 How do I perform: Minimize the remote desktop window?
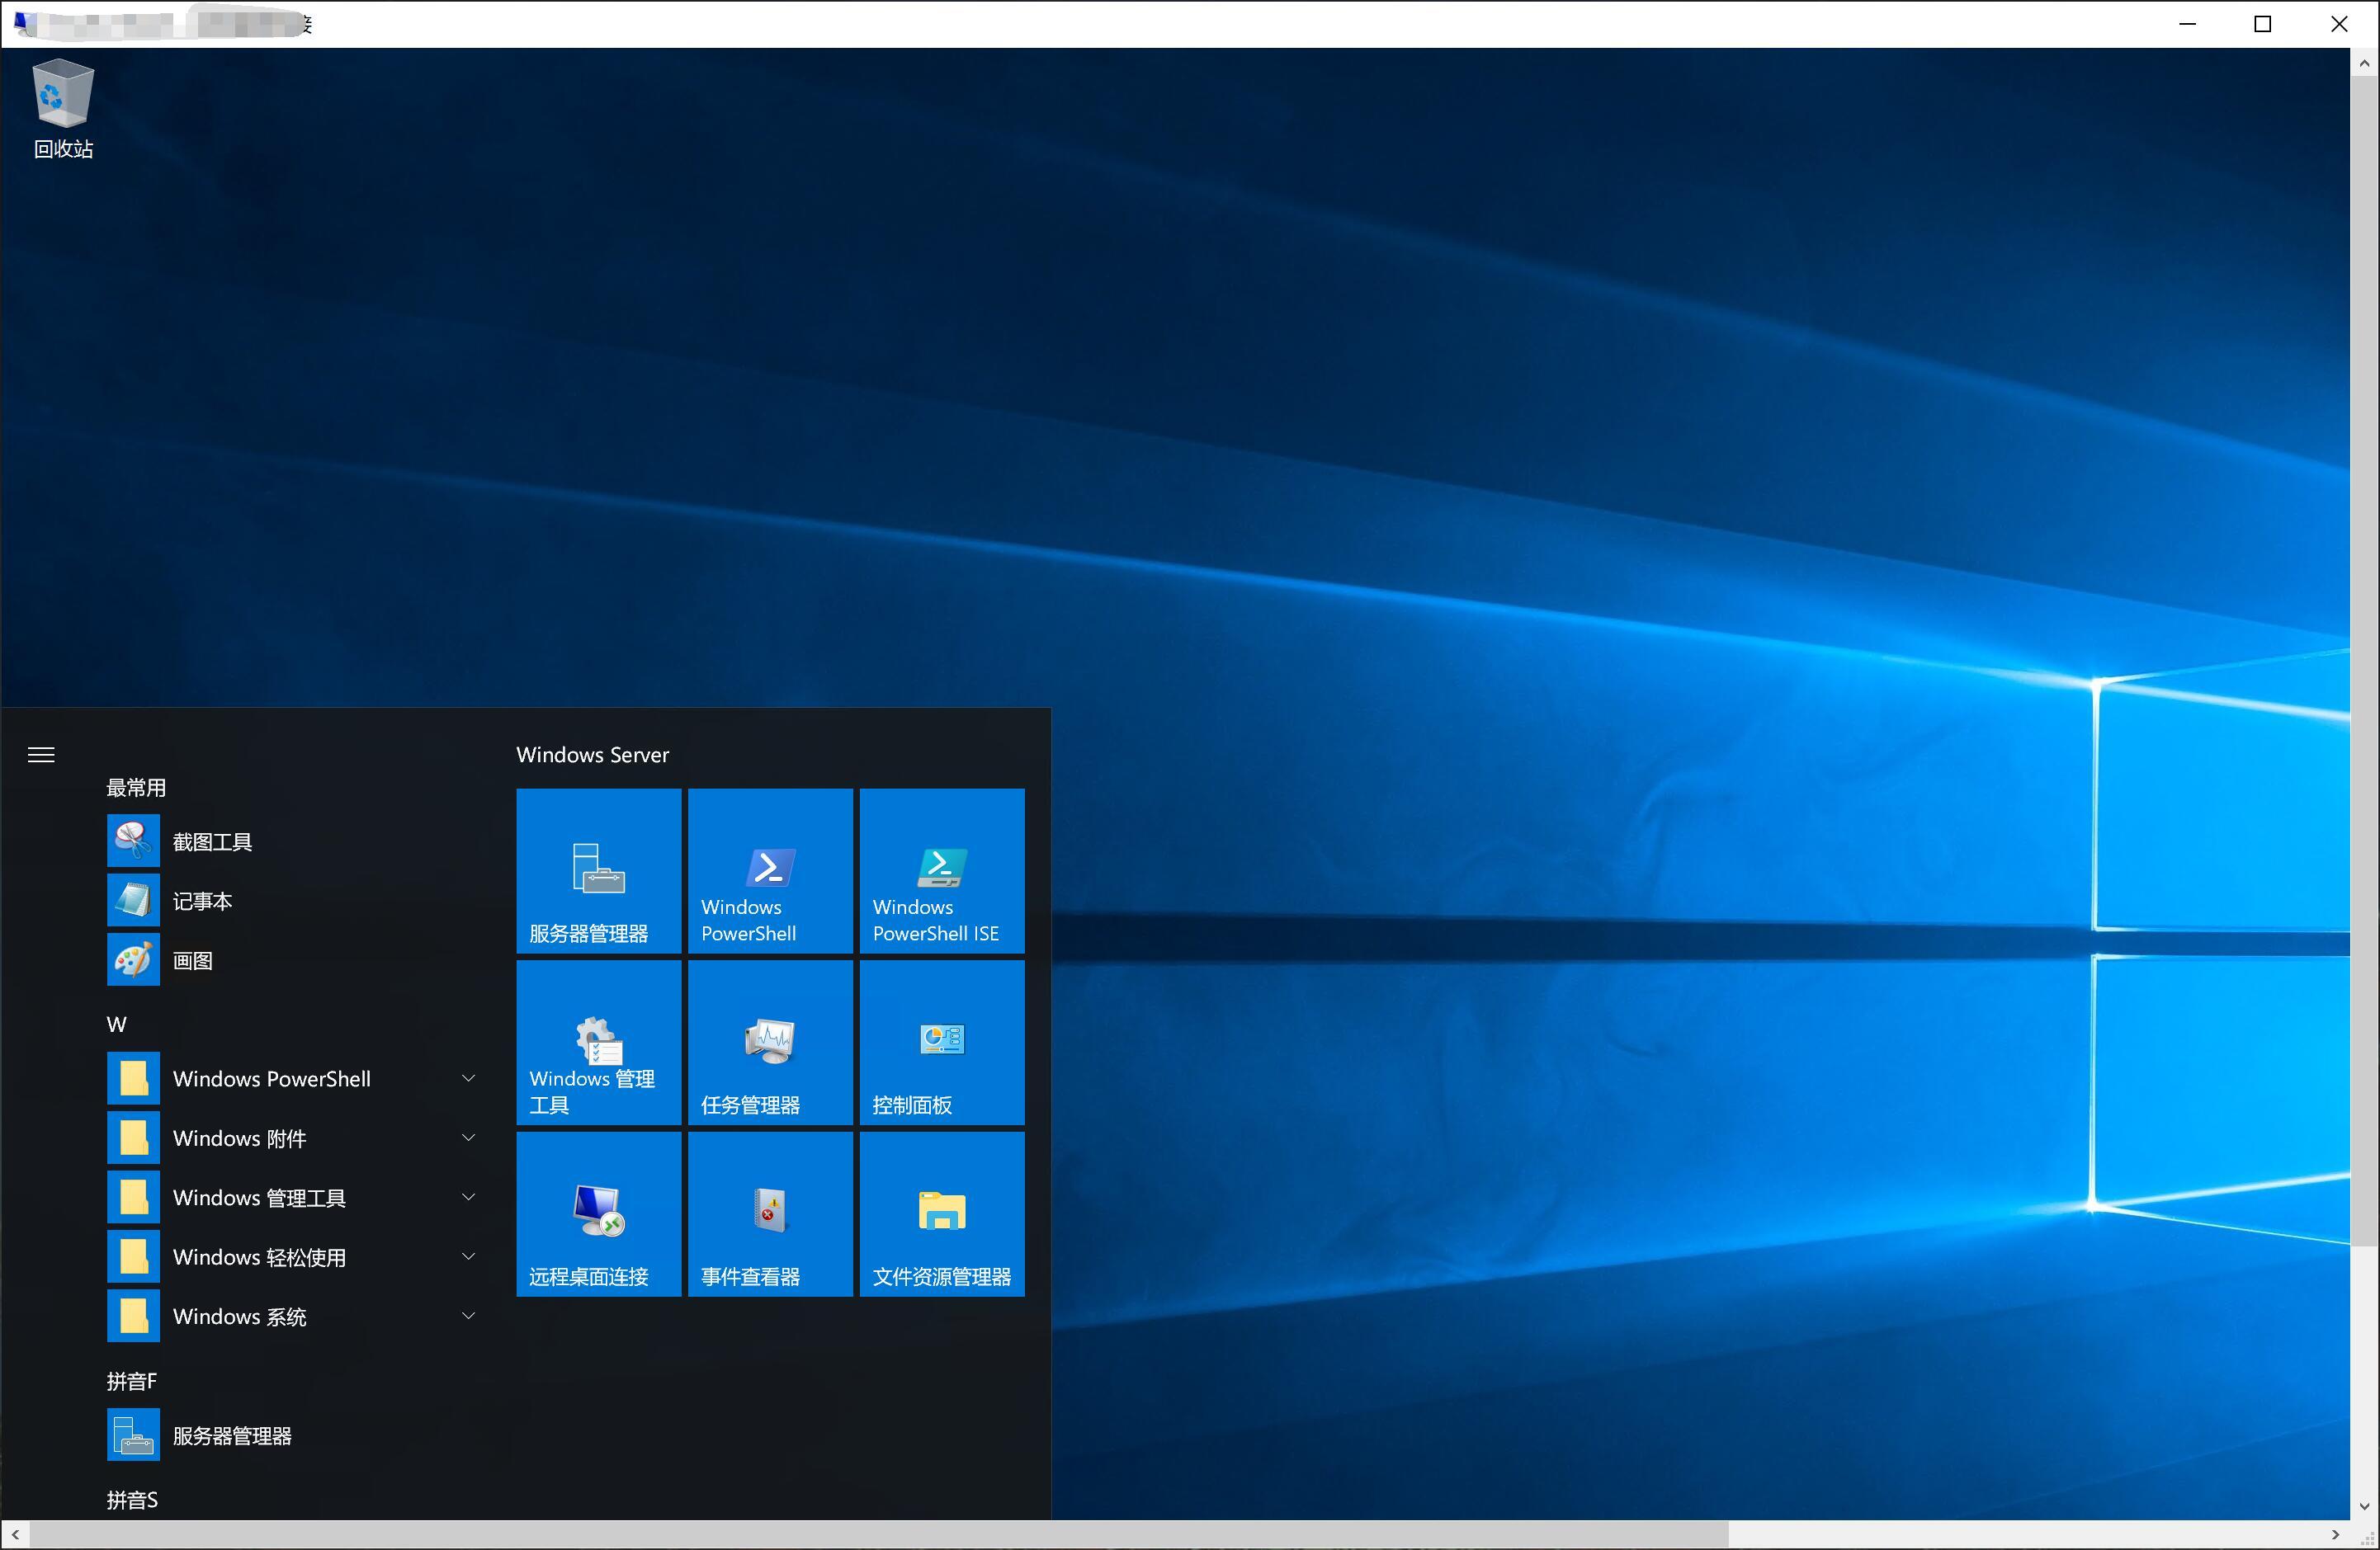pos(2187,24)
